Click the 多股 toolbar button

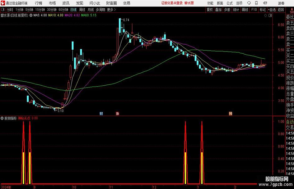tap(227, 10)
